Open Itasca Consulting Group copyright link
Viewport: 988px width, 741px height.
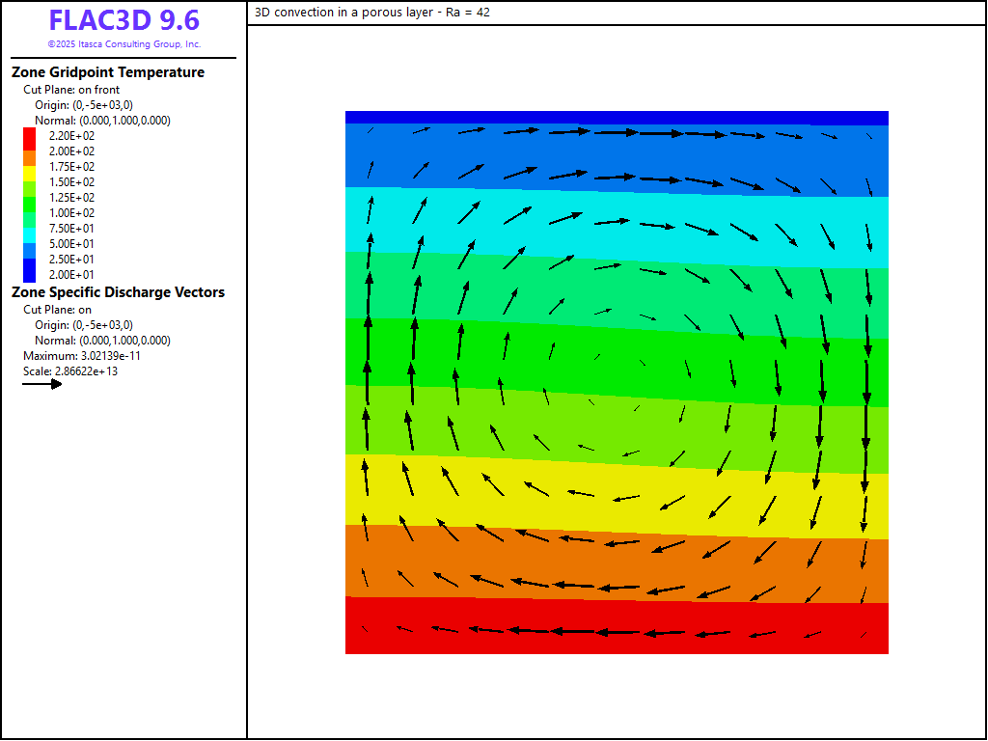[123, 44]
